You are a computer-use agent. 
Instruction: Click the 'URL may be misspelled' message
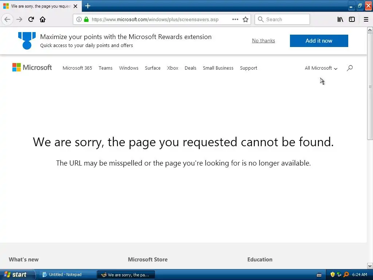[x=183, y=163]
